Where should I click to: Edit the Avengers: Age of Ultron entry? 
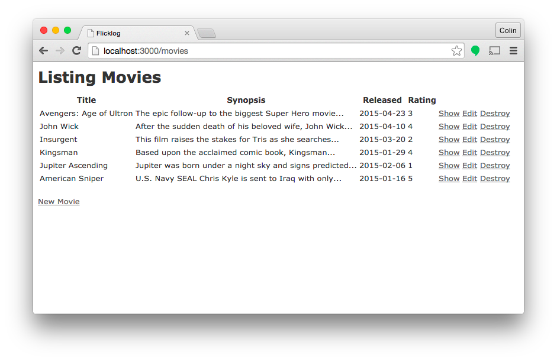click(x=469, y=114)
